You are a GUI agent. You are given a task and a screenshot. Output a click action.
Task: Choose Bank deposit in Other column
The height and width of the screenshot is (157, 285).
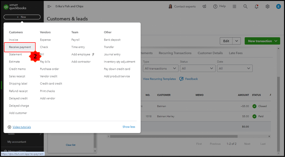(112, 40)
